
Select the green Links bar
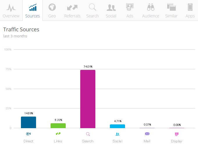[x=58, y=126]
